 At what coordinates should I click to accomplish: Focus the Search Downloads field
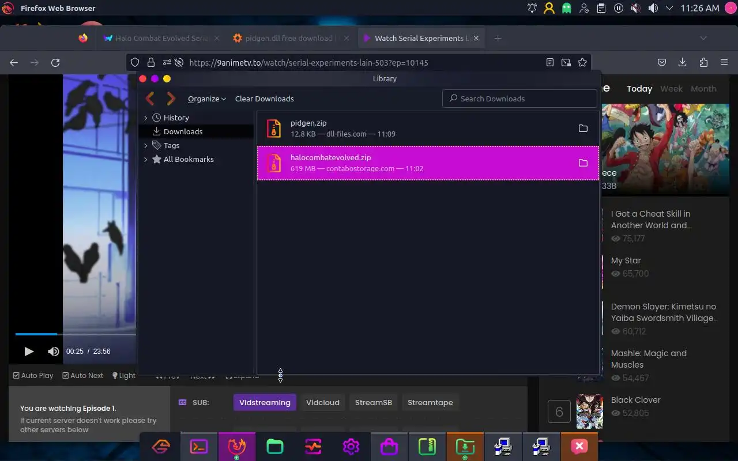point(519,99)
